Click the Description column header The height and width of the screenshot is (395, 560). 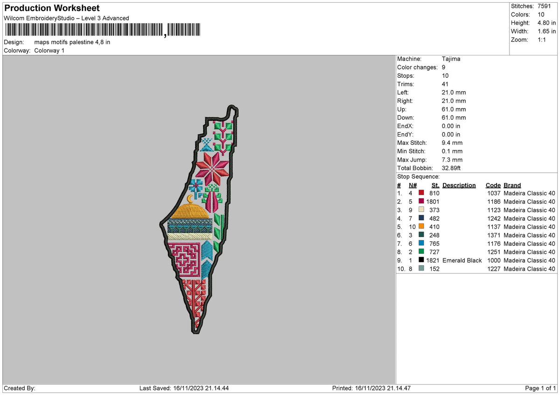coord(459,185)
